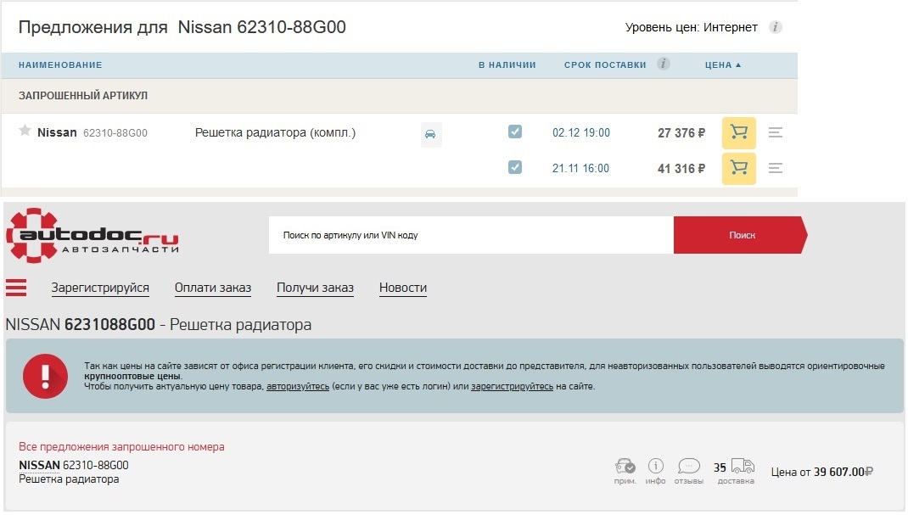Viewport: 908px width, 515px height.
Task: Sort by Срок поставки column header
Action: tap(605, 64)
